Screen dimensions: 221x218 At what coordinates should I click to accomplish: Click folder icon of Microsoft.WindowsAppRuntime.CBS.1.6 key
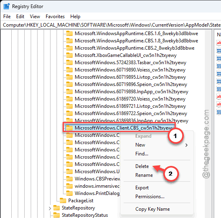point(69,34)
